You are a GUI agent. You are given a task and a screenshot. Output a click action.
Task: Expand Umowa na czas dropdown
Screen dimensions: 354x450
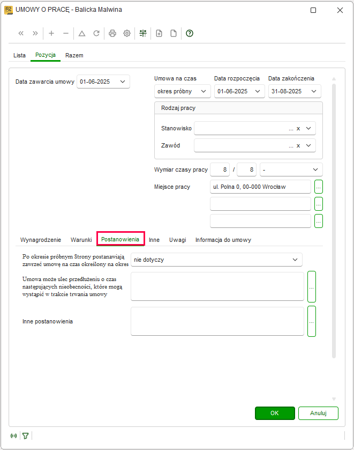pos(204,91)
